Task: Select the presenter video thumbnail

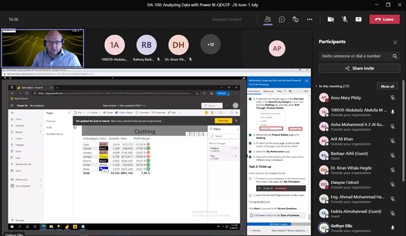Action: point(43,48)
